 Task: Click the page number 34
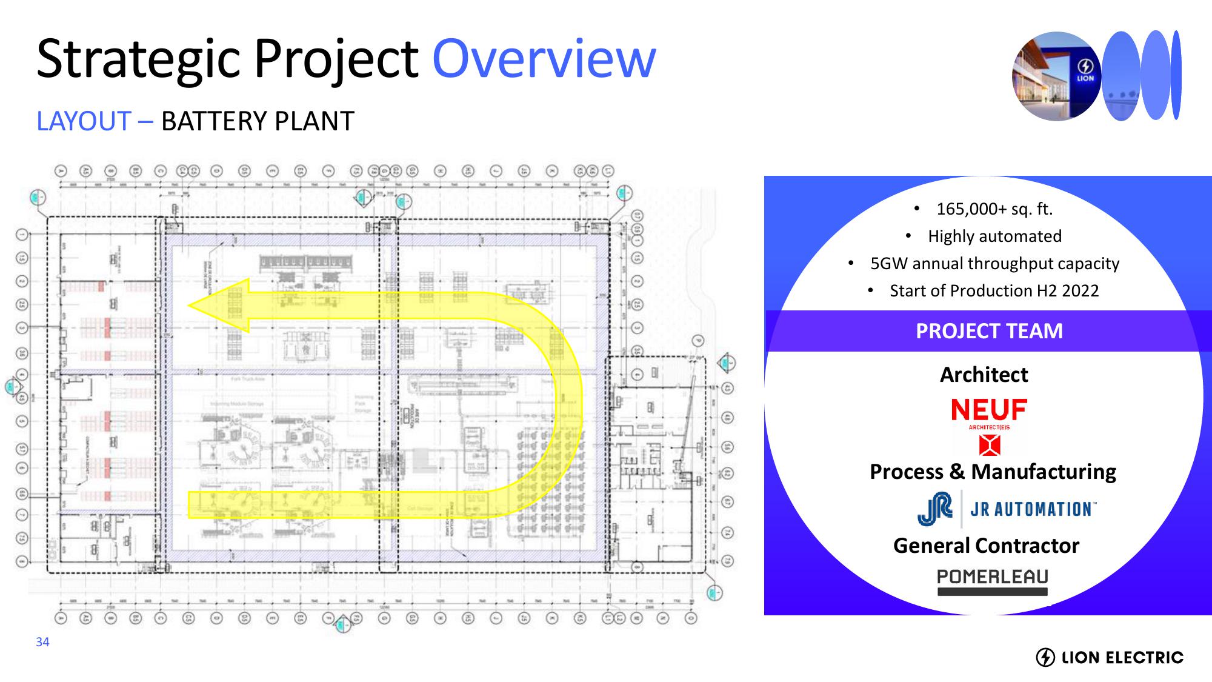point(42,642)
